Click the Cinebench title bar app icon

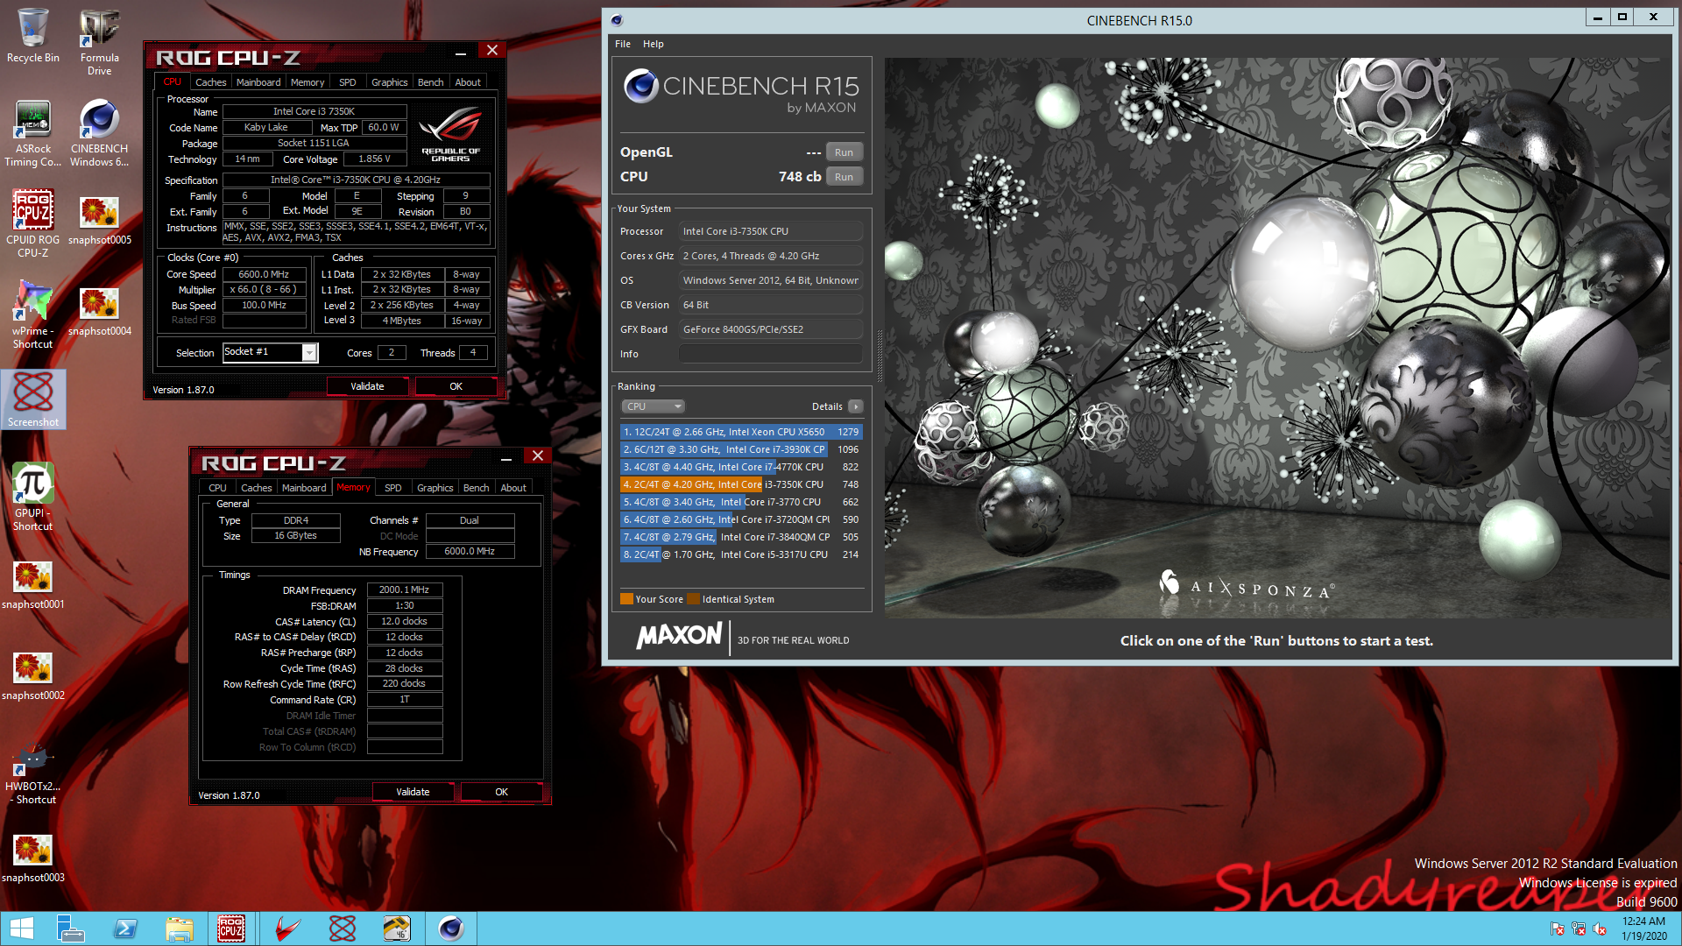(617, 20)
